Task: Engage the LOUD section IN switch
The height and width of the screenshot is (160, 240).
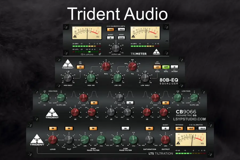Action: (53, 129)
